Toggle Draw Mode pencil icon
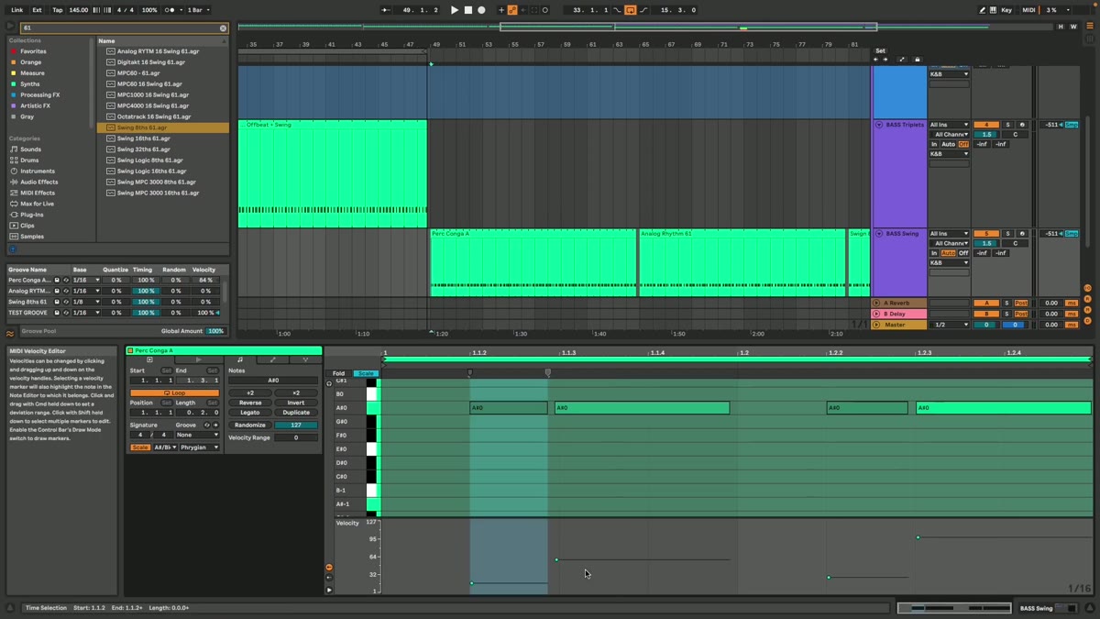 pyautogui.click(x=982, y=10)
